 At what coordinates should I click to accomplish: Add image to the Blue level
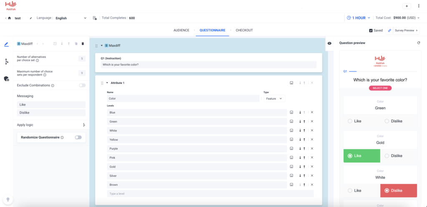coord(291,112)
